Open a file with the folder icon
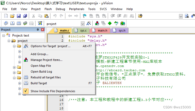 click(12, 16)
